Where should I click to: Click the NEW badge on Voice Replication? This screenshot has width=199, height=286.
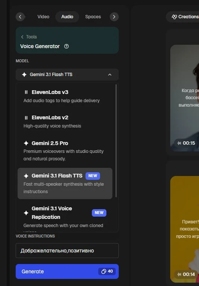click(99, 213)
